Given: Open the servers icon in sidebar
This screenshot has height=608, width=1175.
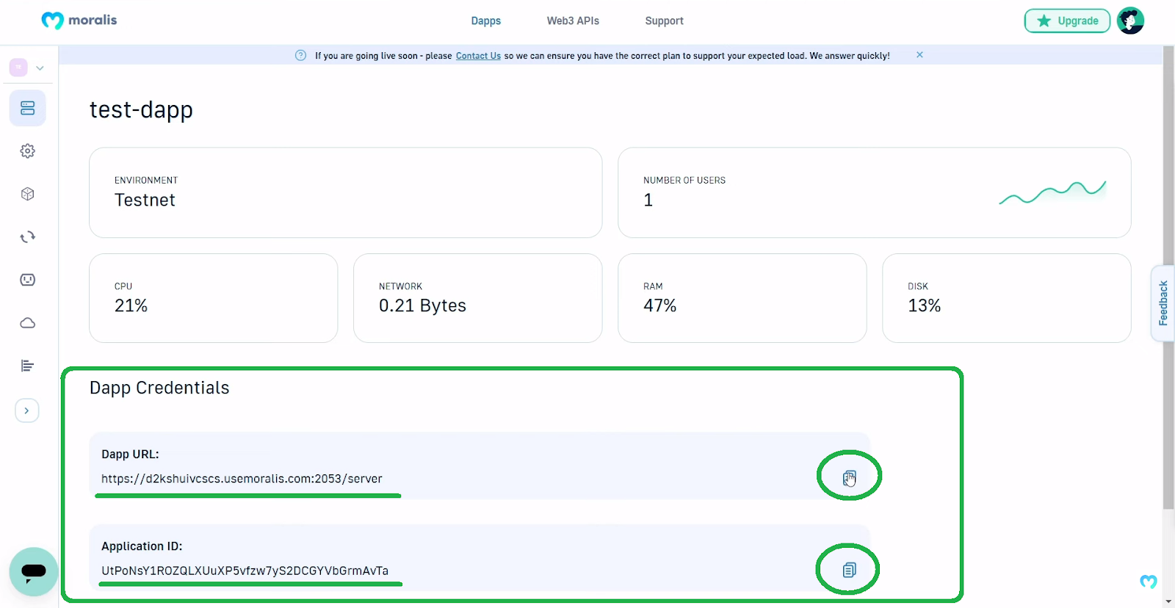Looking at the screenshot, I should coord(28,108).
